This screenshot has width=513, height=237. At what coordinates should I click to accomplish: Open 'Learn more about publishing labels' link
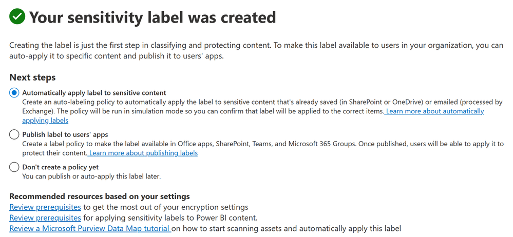click(142, 153)
